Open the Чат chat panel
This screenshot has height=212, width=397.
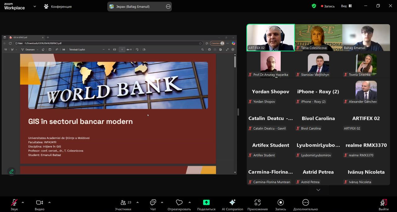click(x=153, y=205)
